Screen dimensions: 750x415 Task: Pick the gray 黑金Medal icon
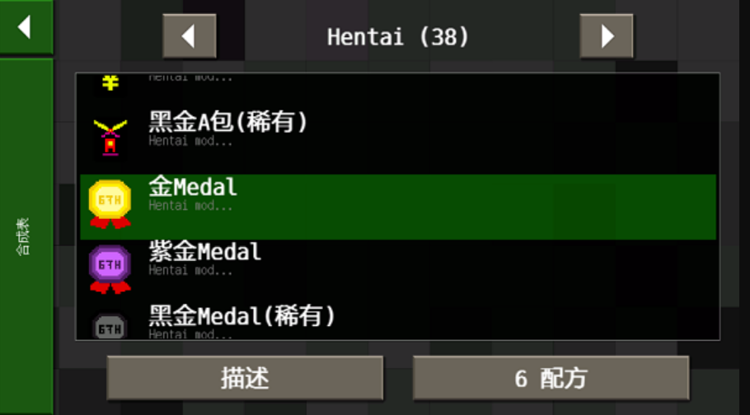click(110, 327)
